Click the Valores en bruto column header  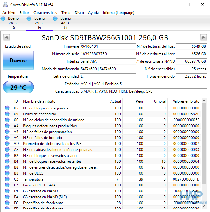[184, 101]
